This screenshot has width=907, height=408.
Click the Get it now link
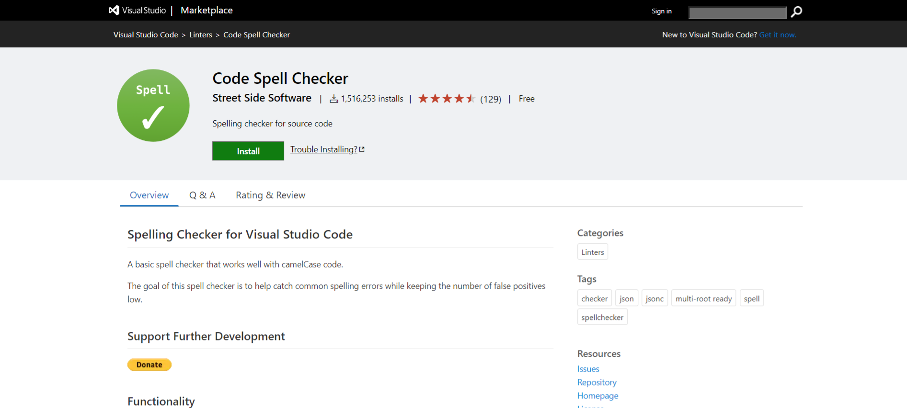(x=778, y=34)
